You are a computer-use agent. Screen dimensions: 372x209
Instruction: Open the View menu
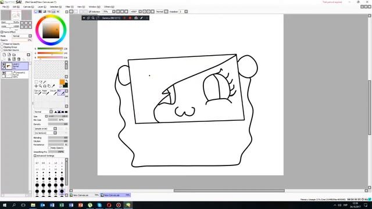coord(81,7)
